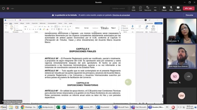Click the blue Compartir button in Word
Viewport: 197px width, 110px height.
click(159, 23)
